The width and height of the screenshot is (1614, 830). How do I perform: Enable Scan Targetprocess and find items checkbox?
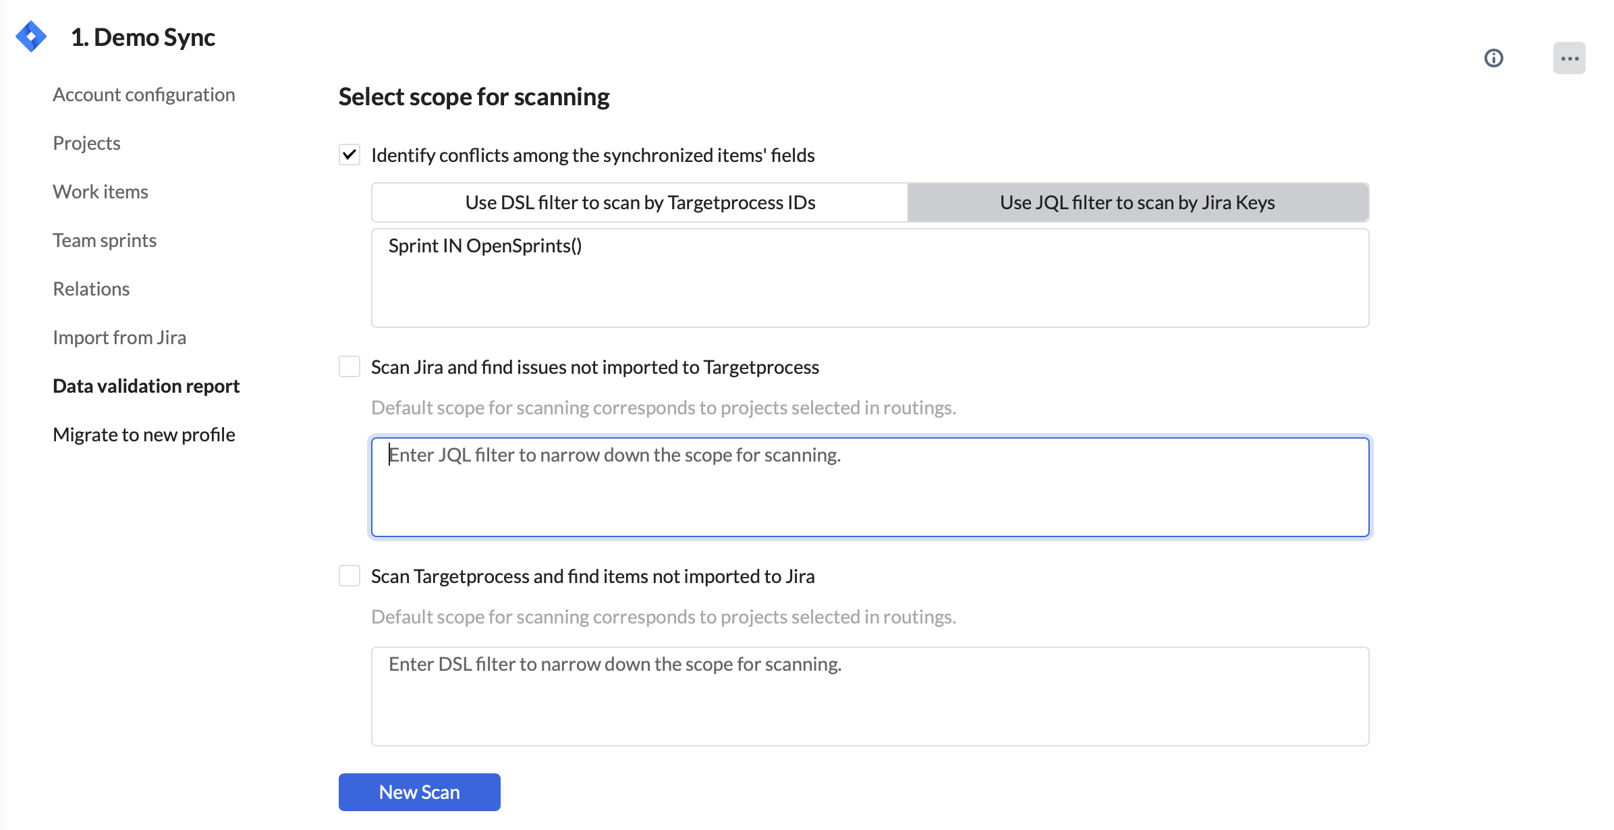[350, 576]
